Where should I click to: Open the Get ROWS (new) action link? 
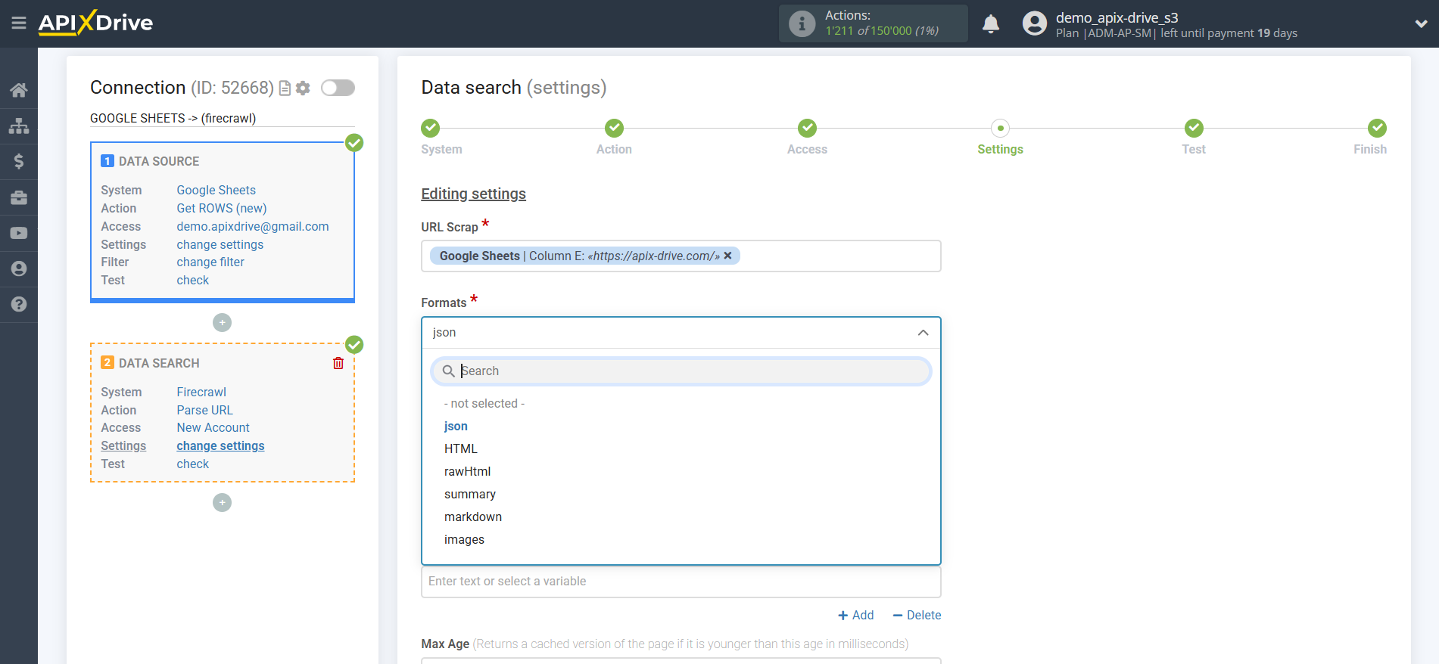(x=222, y=209)
